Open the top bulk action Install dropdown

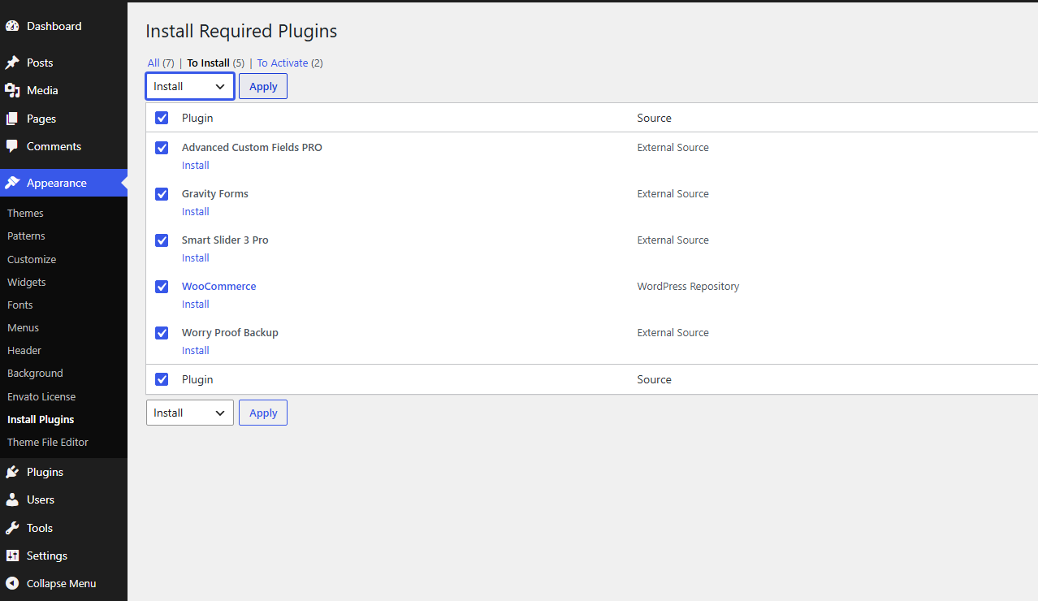(x=190, y=86)
